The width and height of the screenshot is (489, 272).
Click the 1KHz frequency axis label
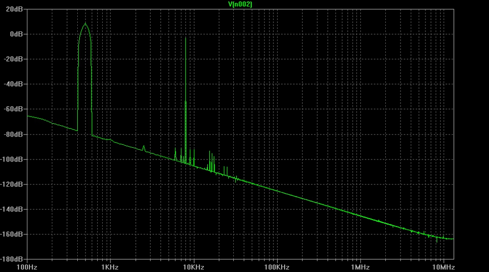pyautogui.click(x=110, y=267)
